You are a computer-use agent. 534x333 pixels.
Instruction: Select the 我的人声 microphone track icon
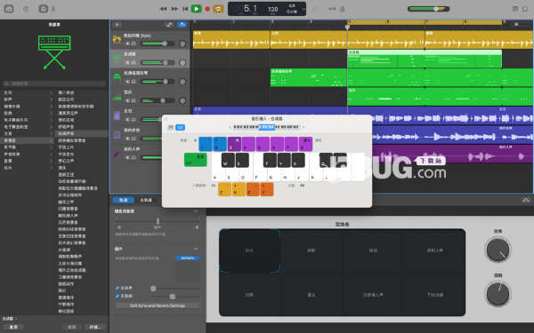pos(117,154)
